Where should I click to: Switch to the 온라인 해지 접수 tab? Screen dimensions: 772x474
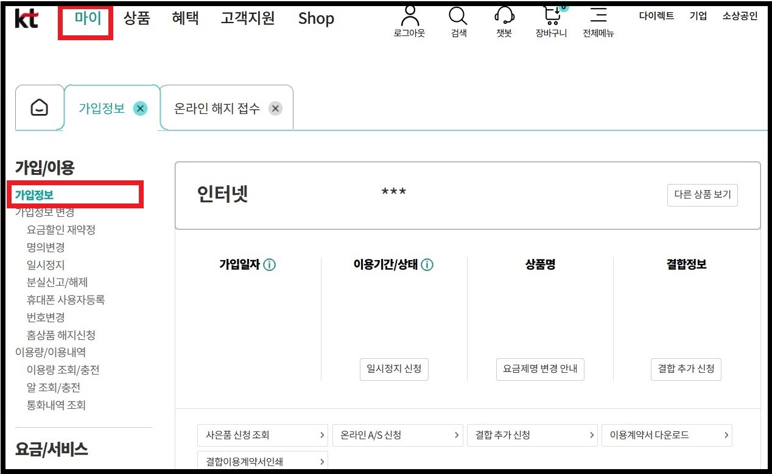[x=217, y=108]
